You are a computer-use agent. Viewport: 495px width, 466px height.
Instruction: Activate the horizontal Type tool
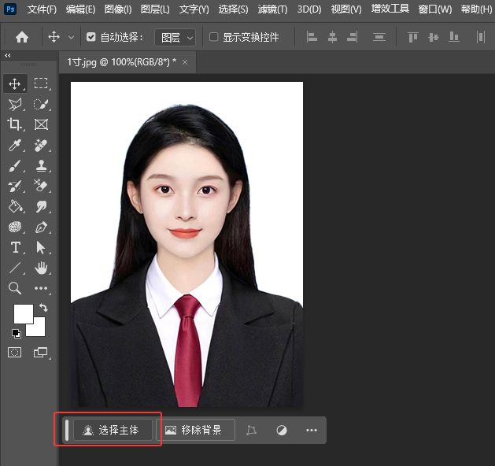click(x=15, y=248)
